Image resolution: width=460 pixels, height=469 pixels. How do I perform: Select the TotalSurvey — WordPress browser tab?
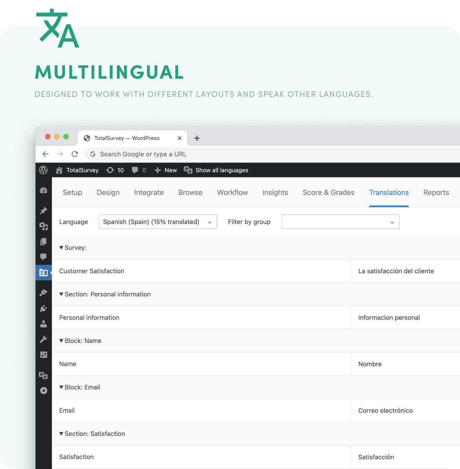pos(133,138)
